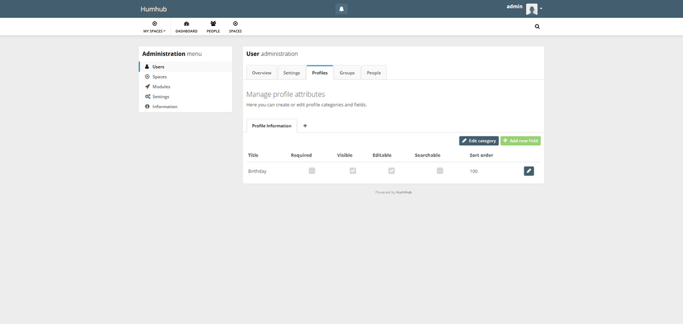Switch to the Groups tab

[347, 73]
